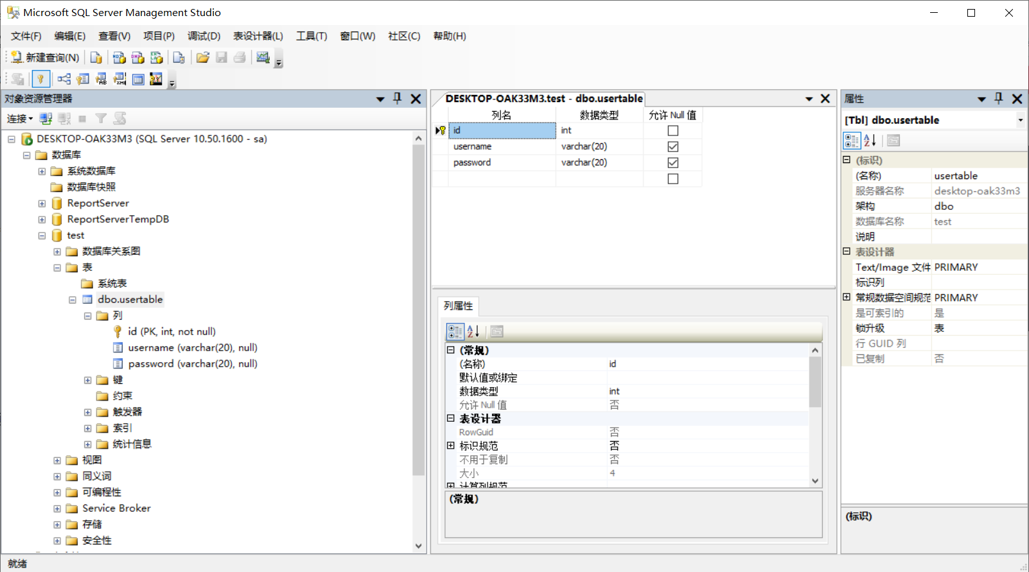Check Allow Null in the empty new row
This screenshot has height=572, width=1029.
[673, 178]
